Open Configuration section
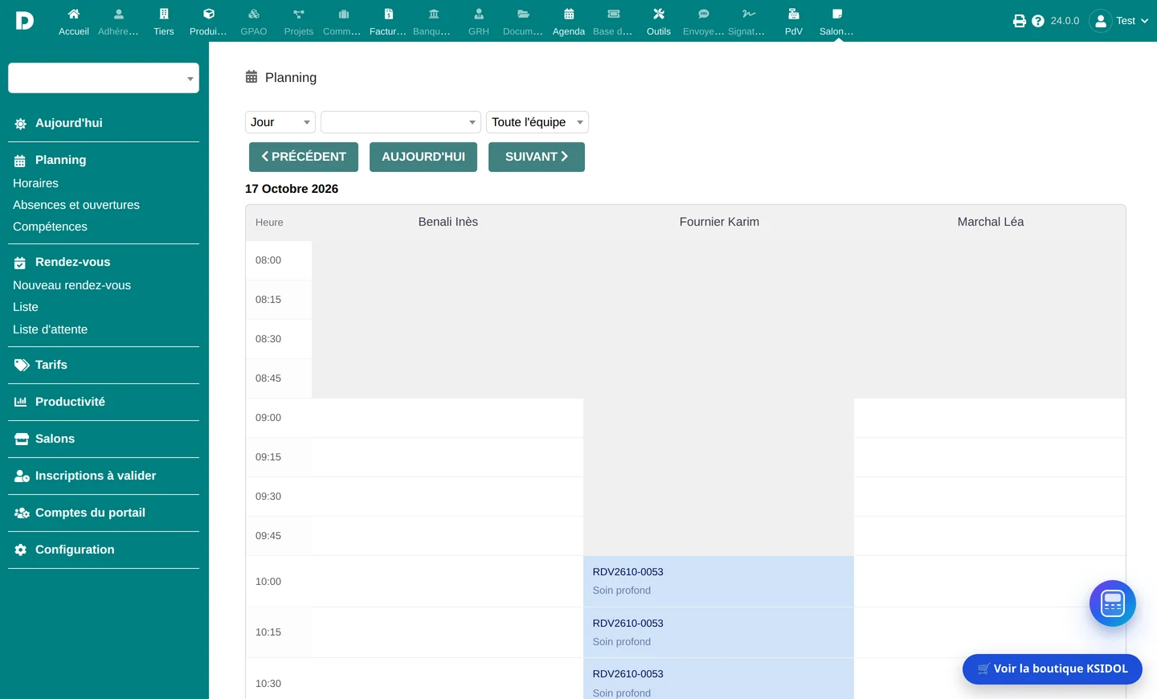Screen dimensions: 1157x699 point(75,550)
